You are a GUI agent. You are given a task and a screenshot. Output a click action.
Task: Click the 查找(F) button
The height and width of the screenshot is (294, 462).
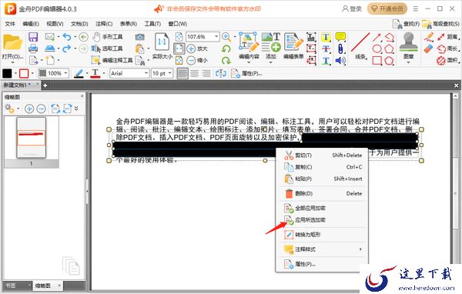[406, 24]
